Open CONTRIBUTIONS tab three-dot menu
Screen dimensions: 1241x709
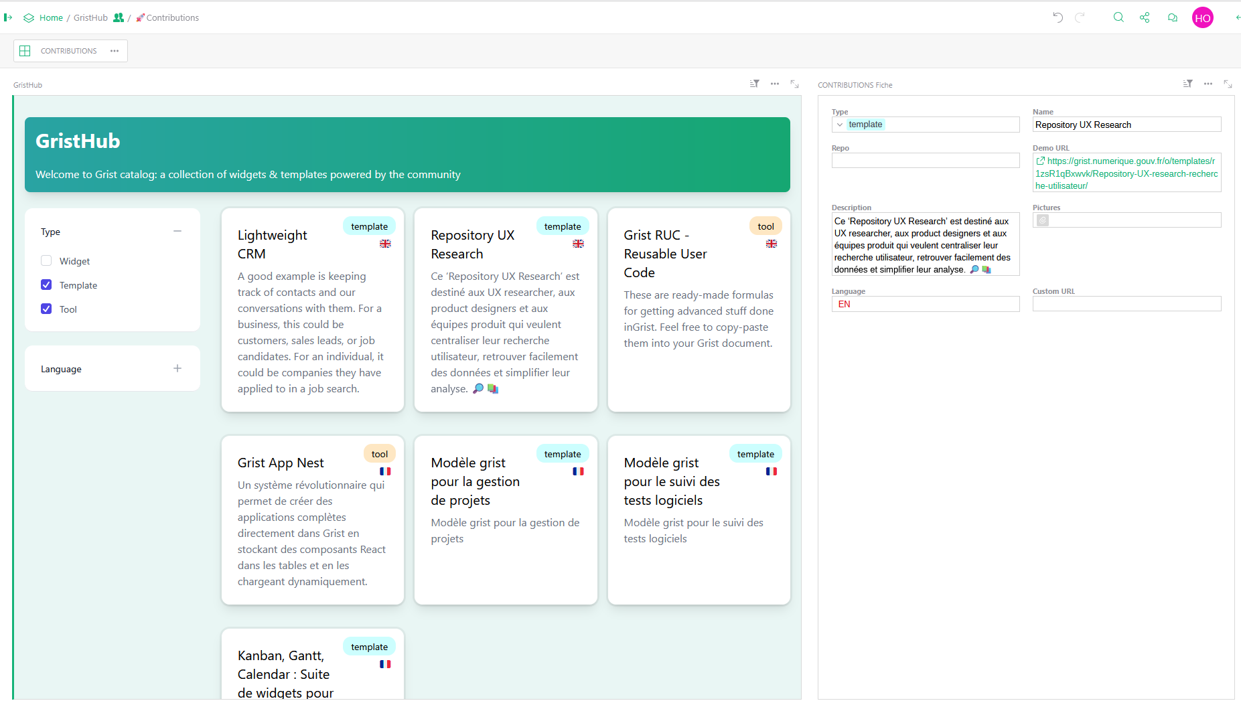point(115,51)
